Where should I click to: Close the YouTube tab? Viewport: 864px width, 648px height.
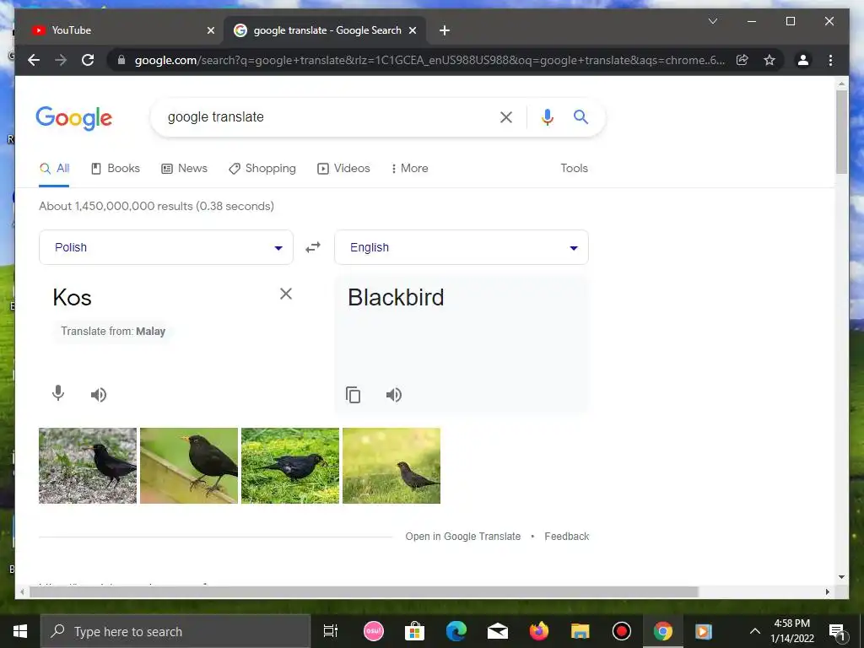point(210,30)
